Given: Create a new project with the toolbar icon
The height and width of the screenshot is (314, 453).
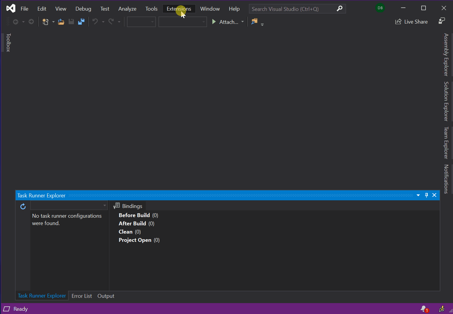Looking at the screenshot, I should coord(45,22).
